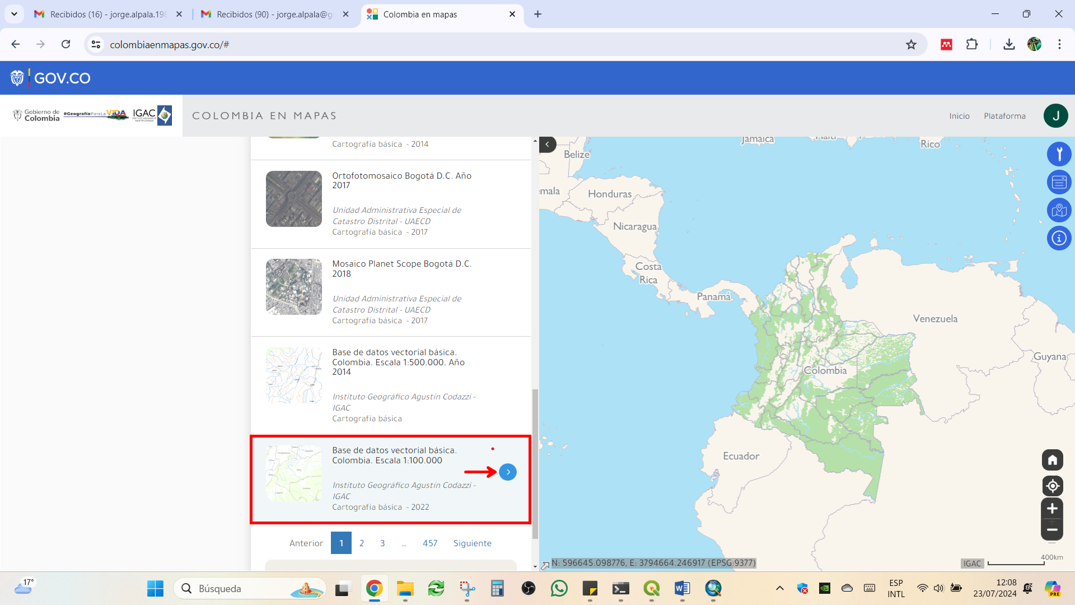1075x605 pixels.
Task: Locate my position on the map
Action: point(1052,486)
